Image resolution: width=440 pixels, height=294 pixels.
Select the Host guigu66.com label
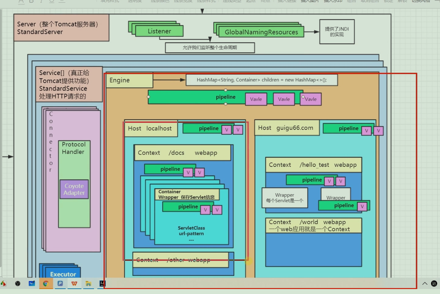(287, 128)
